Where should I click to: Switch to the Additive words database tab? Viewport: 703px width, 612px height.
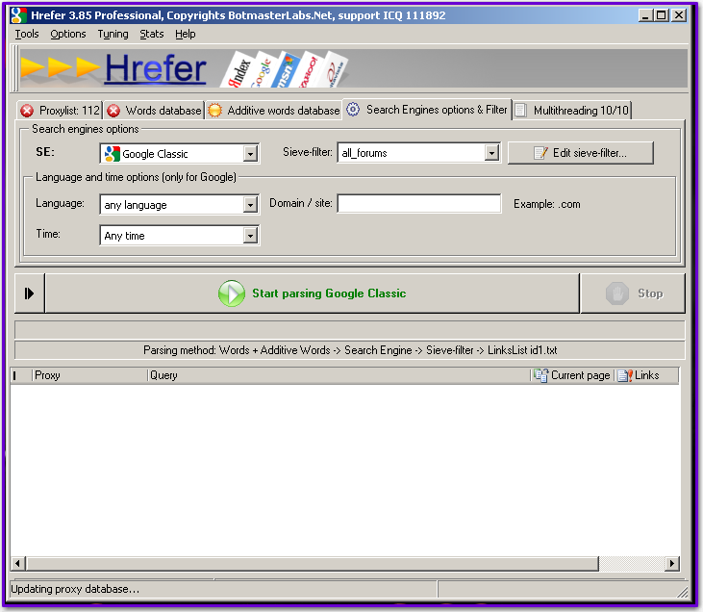pos(273,111)
